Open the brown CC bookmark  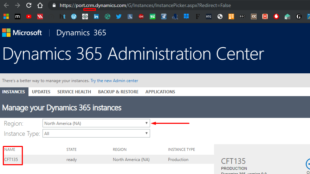point(254,16)
